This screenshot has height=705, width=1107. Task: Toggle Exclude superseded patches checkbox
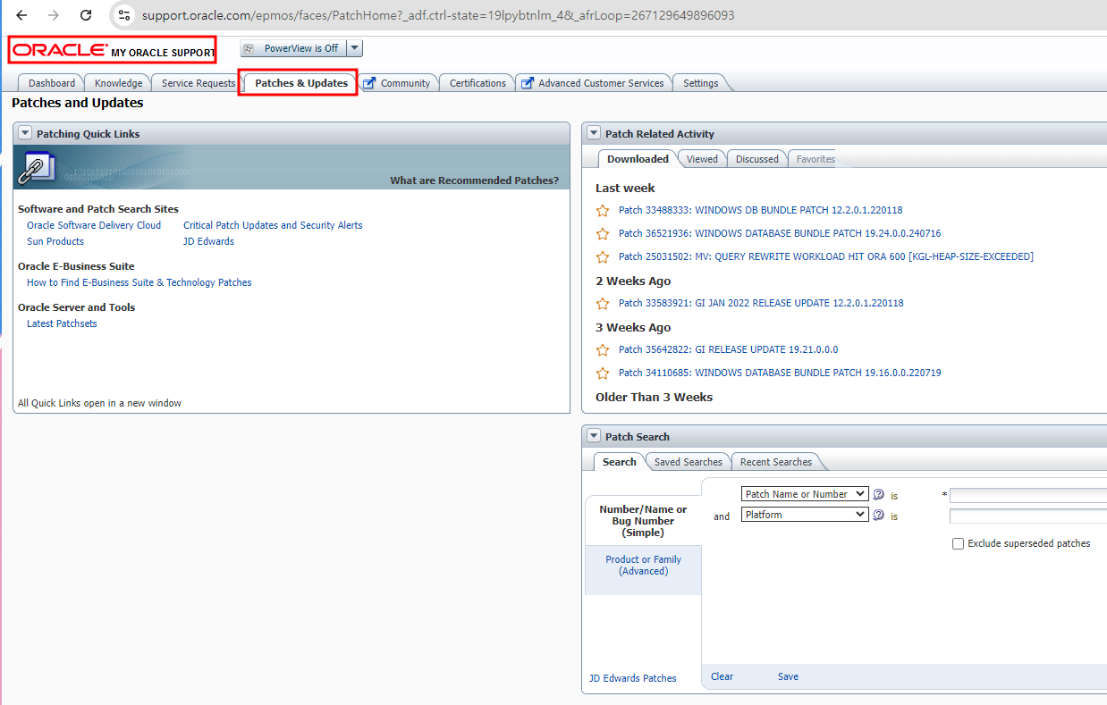pos(958,543)
